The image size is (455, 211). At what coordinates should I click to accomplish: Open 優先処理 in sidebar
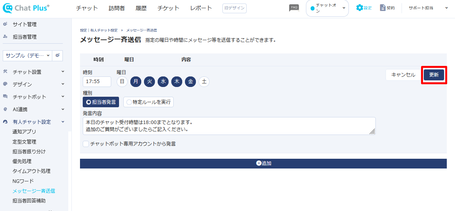(22, 161)
